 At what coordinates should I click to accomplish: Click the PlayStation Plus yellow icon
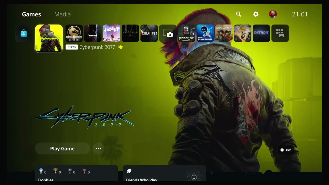tap(121, 47)
